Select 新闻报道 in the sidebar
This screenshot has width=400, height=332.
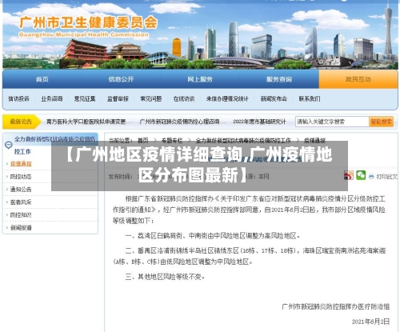coord(21,228)
